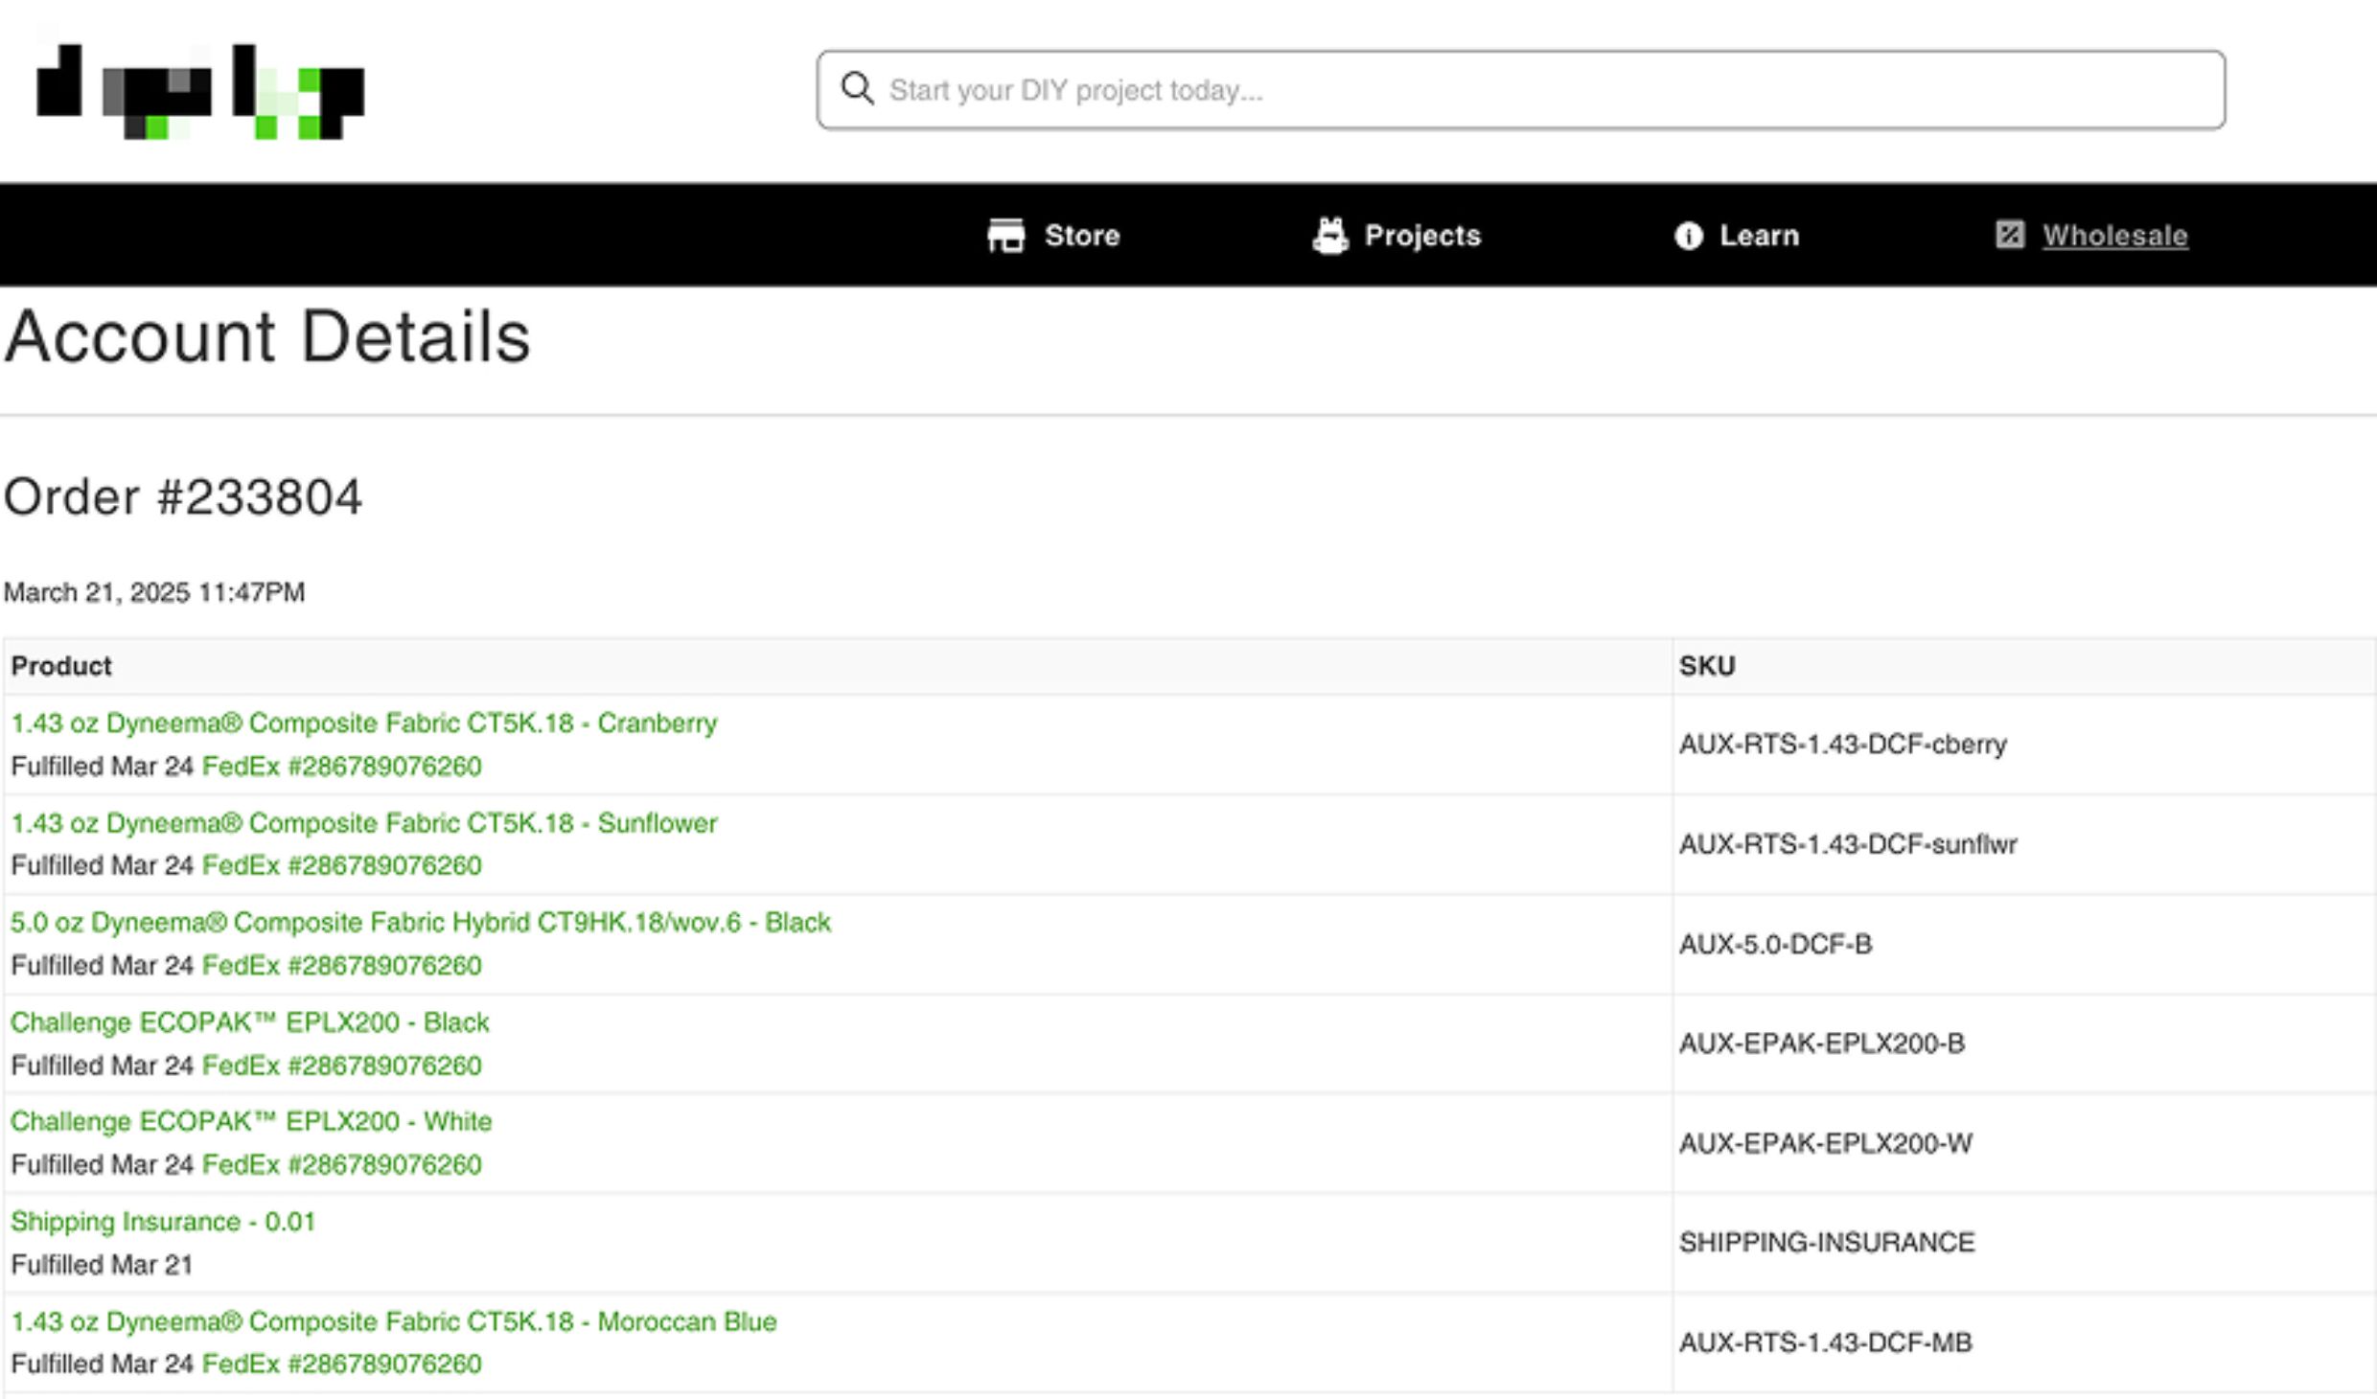This screenshot has width=2377, height=1399.
Task: Open Moroccan Blue Dyneema Composite Fabric product
Action: [x=394, y=1321]
